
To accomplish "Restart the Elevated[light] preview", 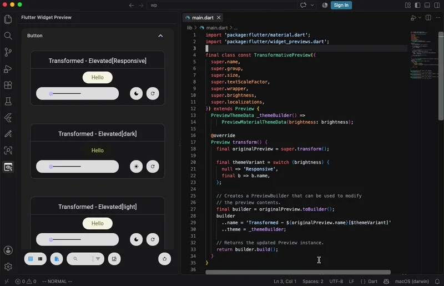I will point(153,239).
